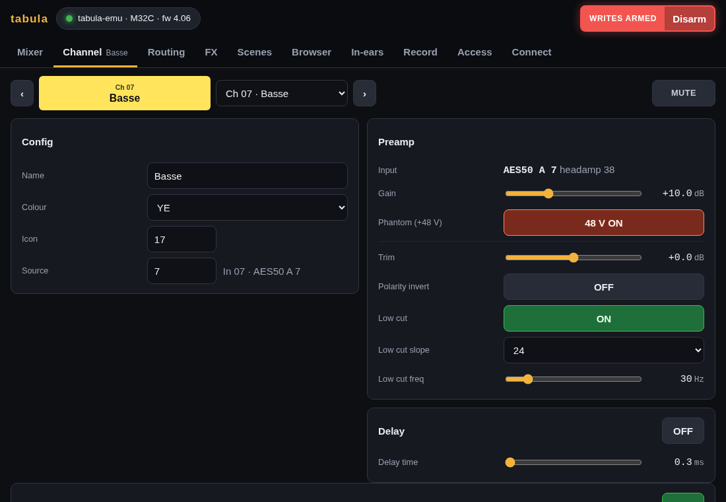The width and height of the screenshot is (726, 502).
Task: Click the +0.0 dB trim value
Action: click(x=686, y=258)
